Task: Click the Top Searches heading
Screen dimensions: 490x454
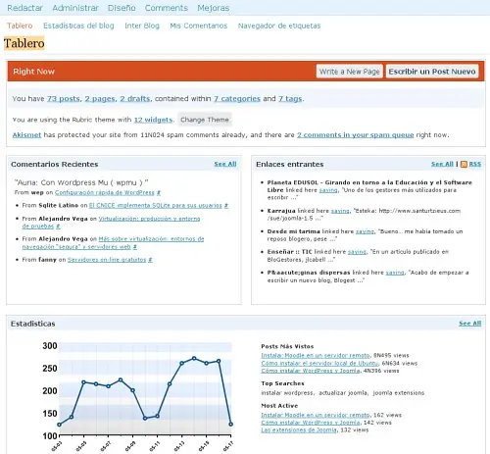Action: tap(282, 383)
